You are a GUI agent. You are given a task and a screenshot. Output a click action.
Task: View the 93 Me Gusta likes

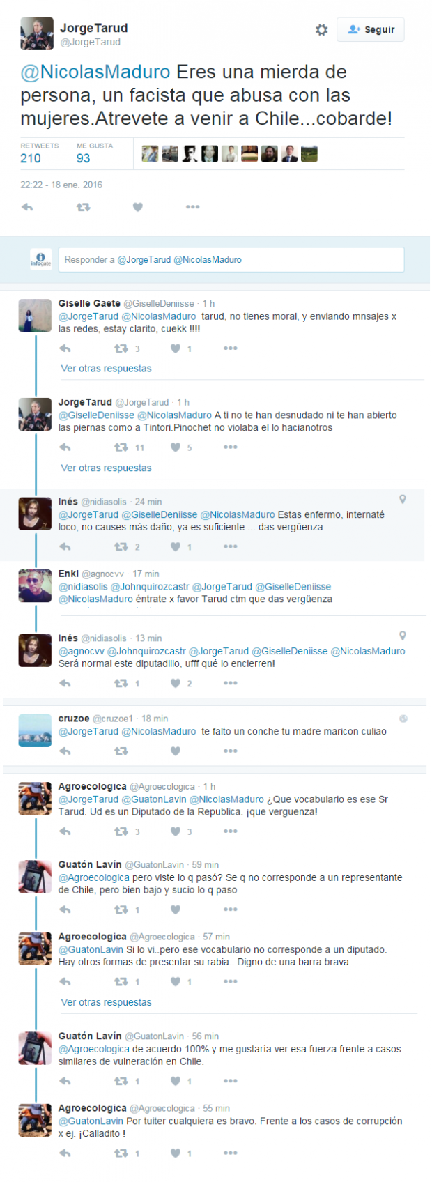point(84,158)
